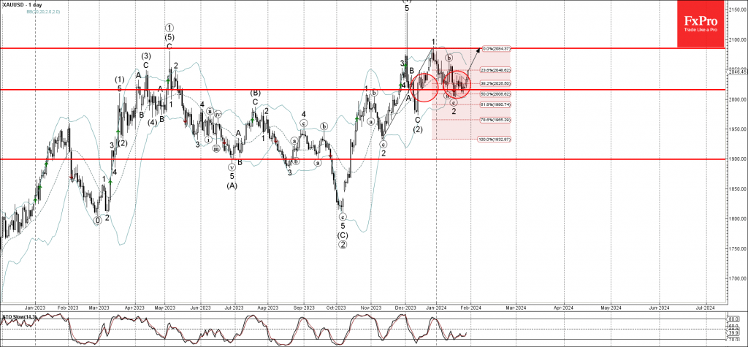Screen dimensions: 748x347
Task: Click the Jan-2024 date axis label
Action: click(x=436, y=308)
